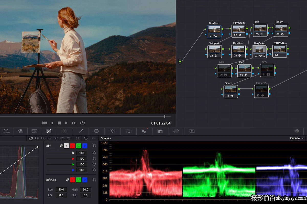
Task: Switch to Lum vs Sat curve
Action: click(56, 138)
